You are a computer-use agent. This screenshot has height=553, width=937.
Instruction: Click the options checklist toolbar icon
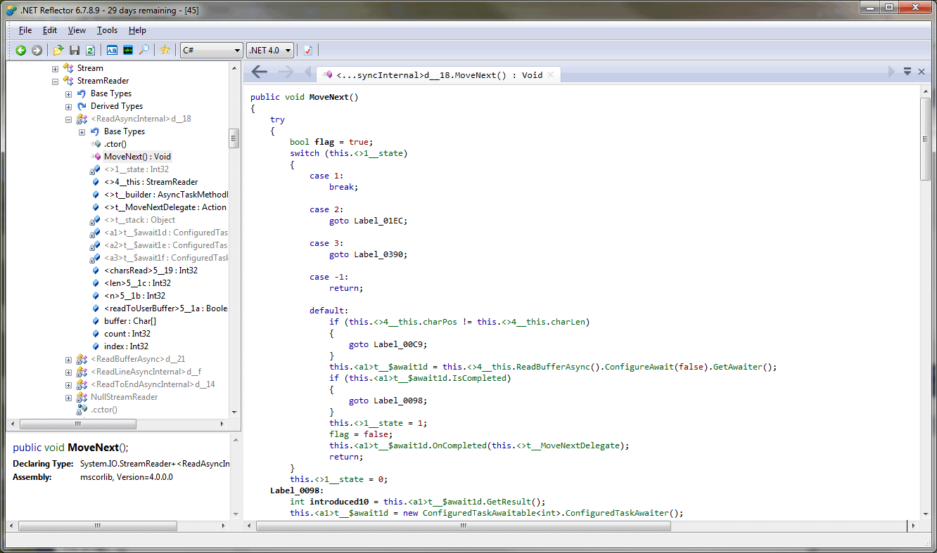coord(308,50)
